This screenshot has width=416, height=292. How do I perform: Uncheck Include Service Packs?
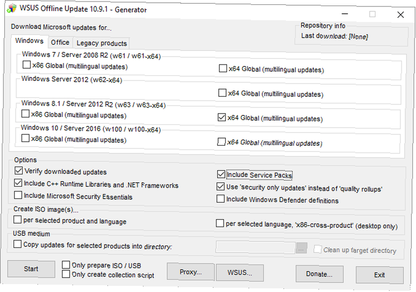(x=221, y=174)
